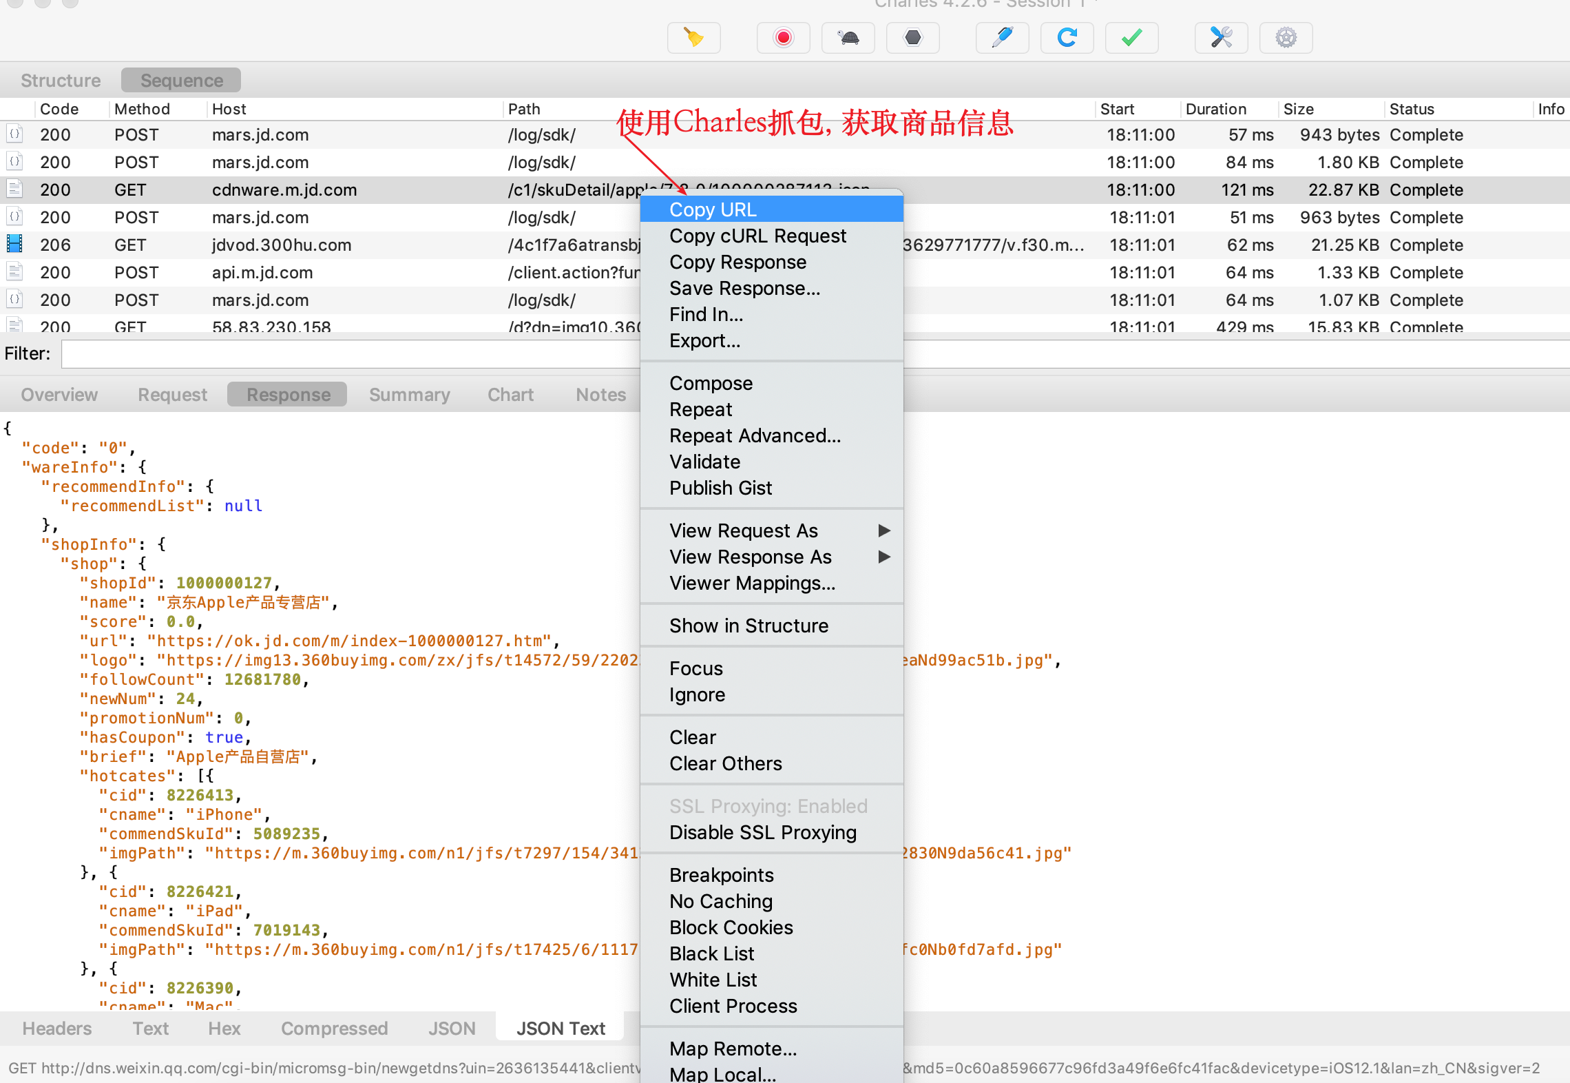Open the Notes tab
Screen dimensions: 1570x1083
pos(600,395)
